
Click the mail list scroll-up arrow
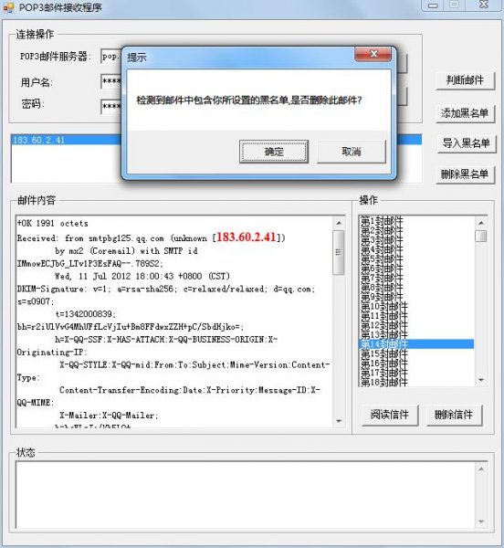tap(481, 223)
